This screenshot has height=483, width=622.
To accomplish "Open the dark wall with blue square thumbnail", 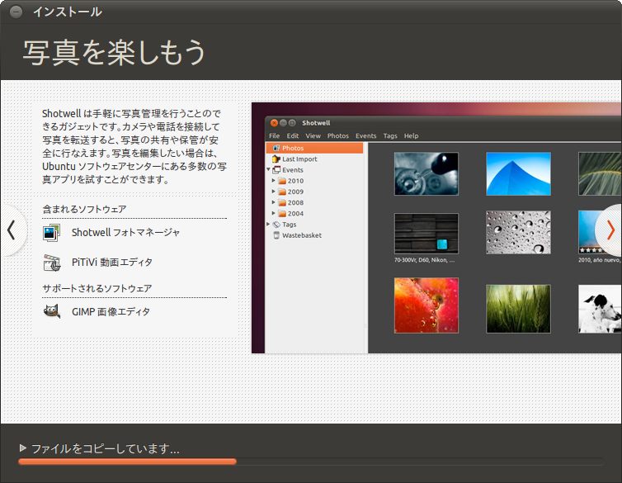I will pyautogui.click(x=426, y=234).
